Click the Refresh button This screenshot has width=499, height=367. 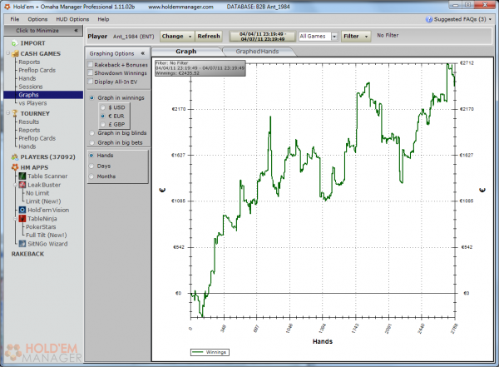tap(209, 36)
